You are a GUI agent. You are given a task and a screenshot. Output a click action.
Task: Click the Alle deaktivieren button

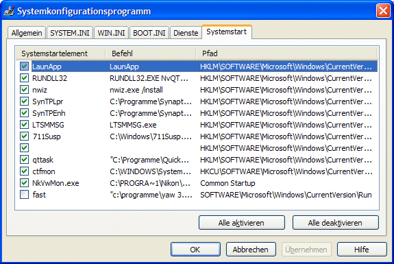point(336,223)
